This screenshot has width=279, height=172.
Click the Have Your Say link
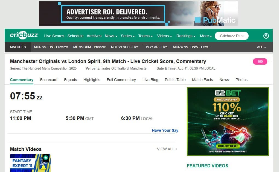[165, 130]
